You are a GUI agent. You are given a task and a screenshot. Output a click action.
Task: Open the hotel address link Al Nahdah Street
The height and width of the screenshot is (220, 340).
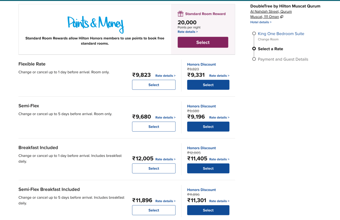pos(271,11)
